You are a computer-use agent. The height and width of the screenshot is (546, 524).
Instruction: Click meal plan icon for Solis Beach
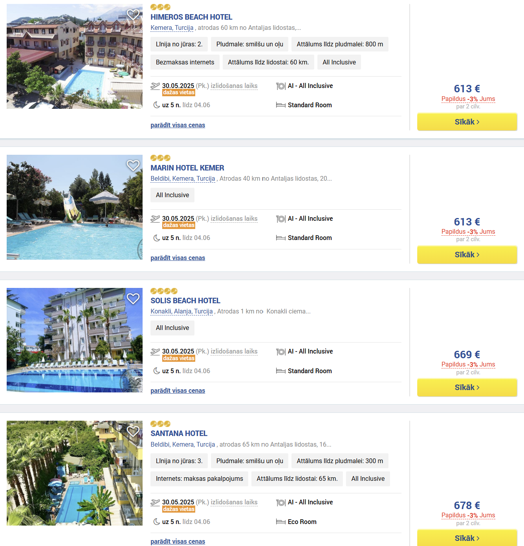pos(280,352)
